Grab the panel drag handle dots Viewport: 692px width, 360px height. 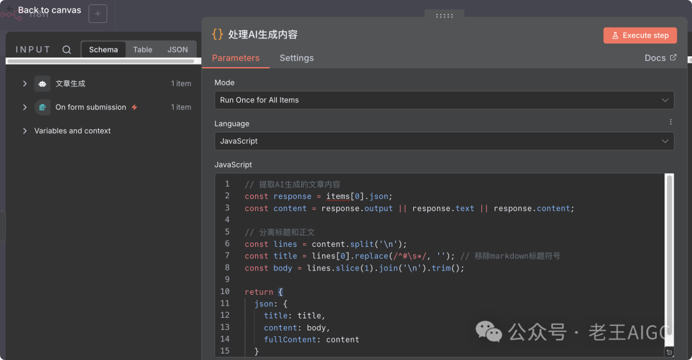(445, 15)
